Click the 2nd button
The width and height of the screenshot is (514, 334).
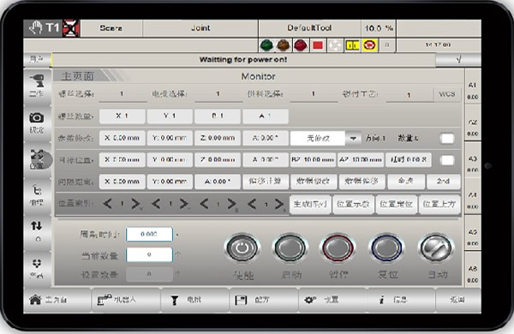pos(443,182)
